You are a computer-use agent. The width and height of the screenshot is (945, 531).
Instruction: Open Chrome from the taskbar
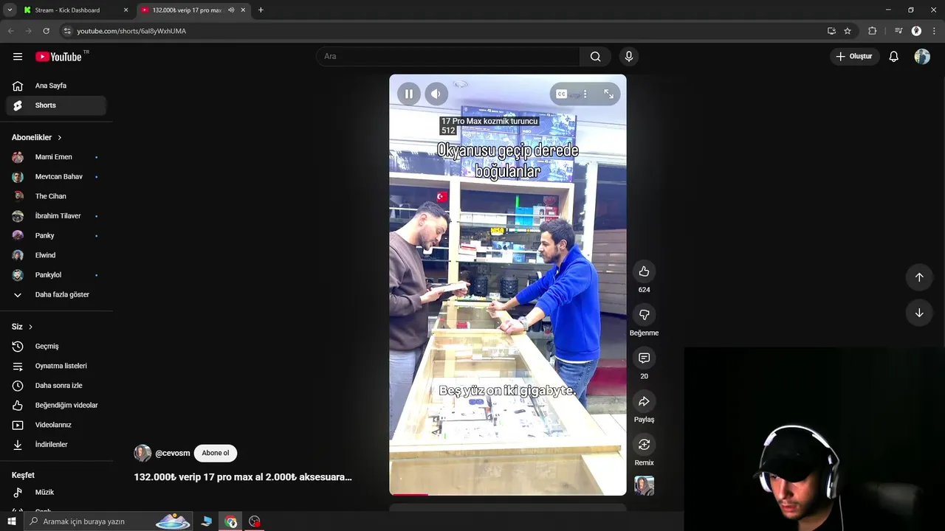pyautogui.click(x=231, y=521)
